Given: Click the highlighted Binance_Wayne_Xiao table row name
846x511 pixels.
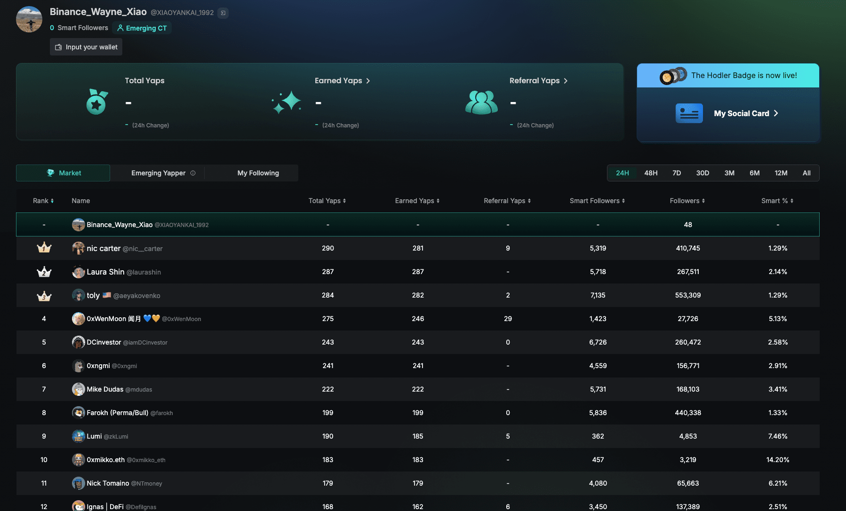Looking at the screenshot, I should (x=120, y=225).
